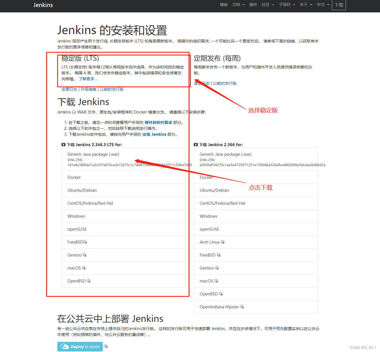Viewport: 380px width, 352px height.
Task: Expand the 社区 dropdown menu
Action: (268, 5)
